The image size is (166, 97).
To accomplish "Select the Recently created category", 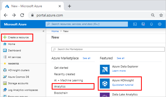I will 65,74.
